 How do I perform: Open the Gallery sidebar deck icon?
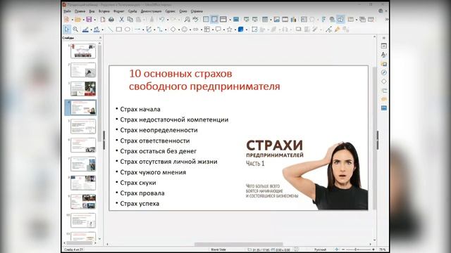coord(383,64)
